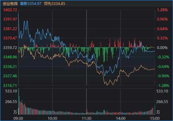Click the left 533.10 volume label
Viewport: 173px width, 121px height.
11,91
